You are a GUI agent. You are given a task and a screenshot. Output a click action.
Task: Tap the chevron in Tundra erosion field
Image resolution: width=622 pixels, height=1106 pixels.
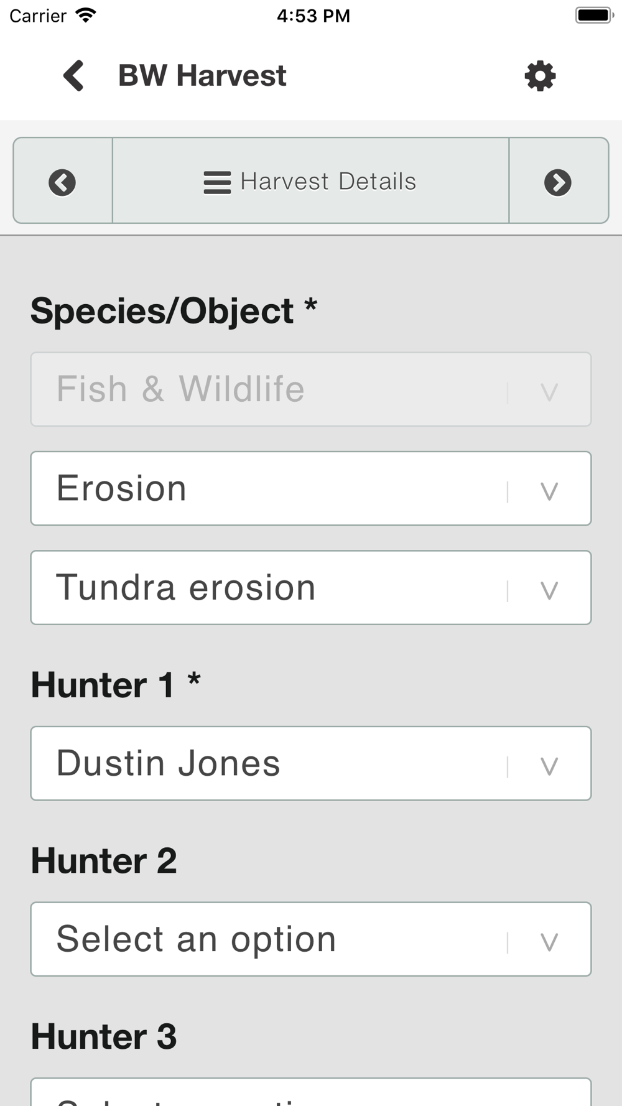tap(549, 590)
